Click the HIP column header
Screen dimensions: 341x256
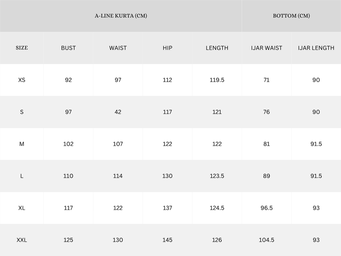(x=168, y=48)
